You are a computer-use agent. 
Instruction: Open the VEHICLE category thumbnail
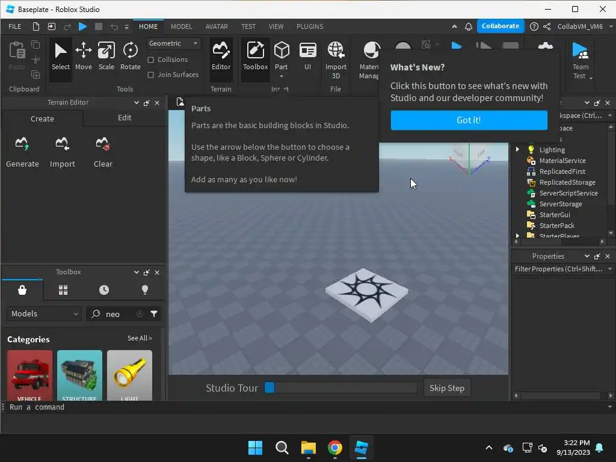point(29,375)
